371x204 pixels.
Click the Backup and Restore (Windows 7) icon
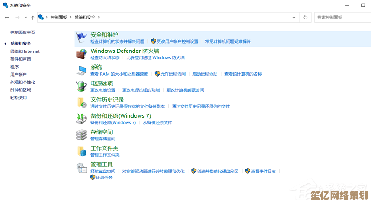click(81, 119)
